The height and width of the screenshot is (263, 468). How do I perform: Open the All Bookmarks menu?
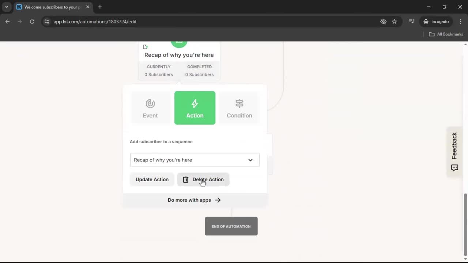[446, 34]
